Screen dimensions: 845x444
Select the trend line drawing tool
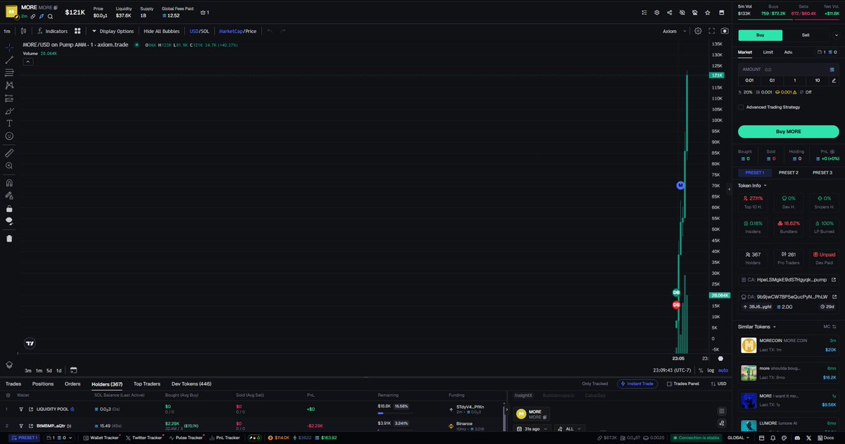[9, 60]
